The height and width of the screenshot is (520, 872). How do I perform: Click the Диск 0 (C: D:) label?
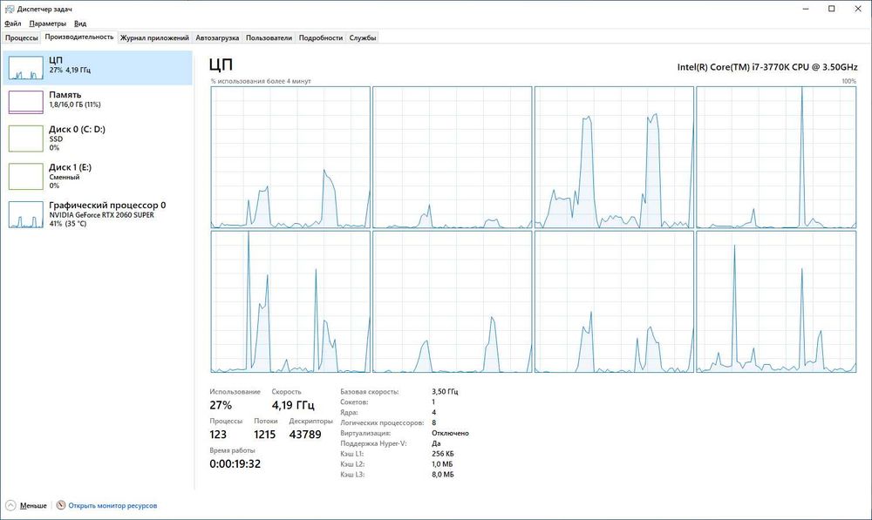pos(77,129)
